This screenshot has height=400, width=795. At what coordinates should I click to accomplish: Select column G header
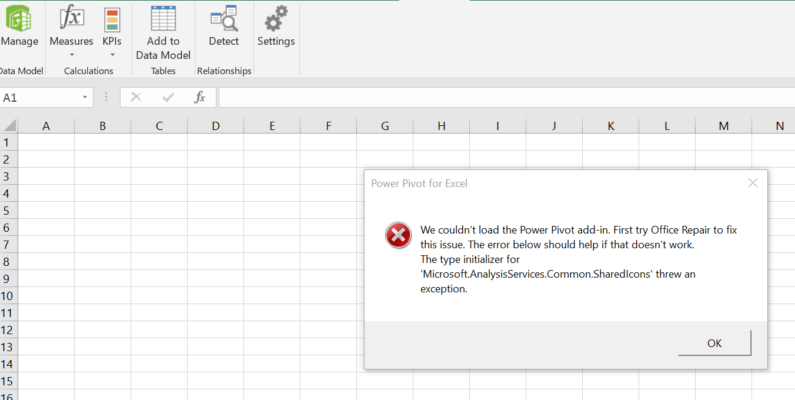coord(385,125)
